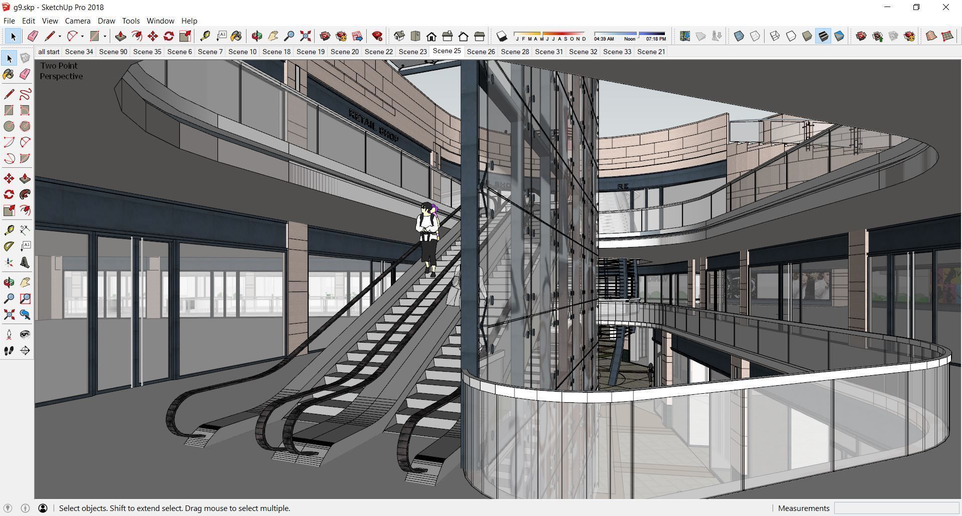Click the shadow date month slider
962x516 pixels.
[x=550, y=36]
